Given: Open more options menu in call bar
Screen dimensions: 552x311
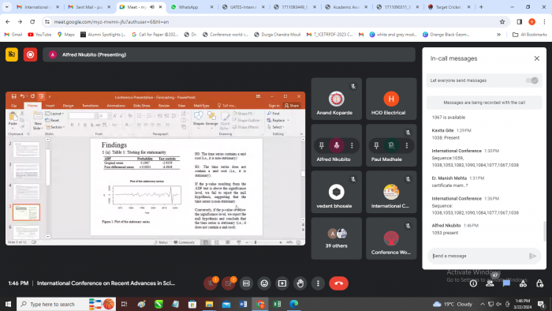Looking at the screenshot, I should tap(318, 283).
